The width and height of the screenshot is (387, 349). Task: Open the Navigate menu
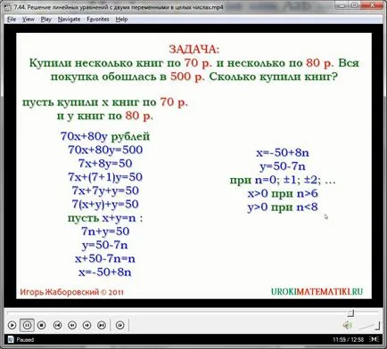pos(69,20)
